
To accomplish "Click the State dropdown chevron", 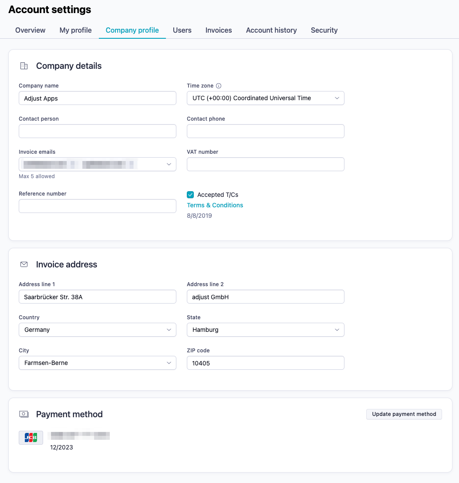I will (x=337, y=330).
